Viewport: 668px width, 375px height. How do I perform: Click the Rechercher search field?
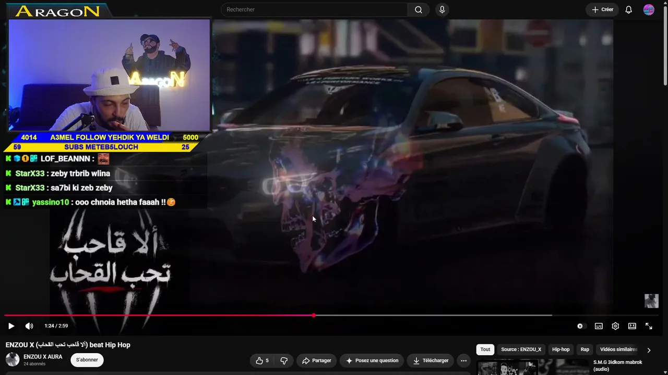pyautogui.click(x=314, y=9)
